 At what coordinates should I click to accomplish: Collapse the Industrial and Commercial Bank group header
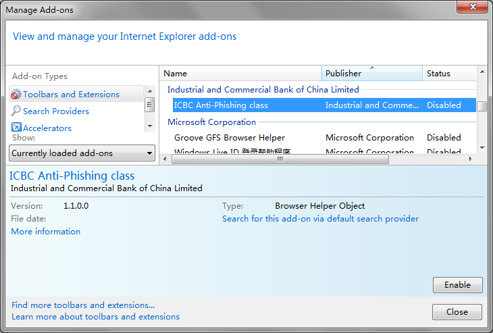coord(263,90)
